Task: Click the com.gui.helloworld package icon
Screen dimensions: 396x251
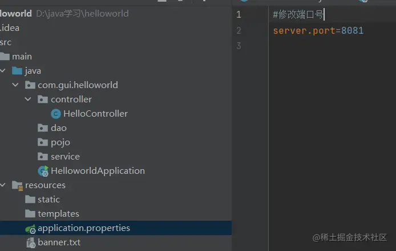Action: point(30,85)
